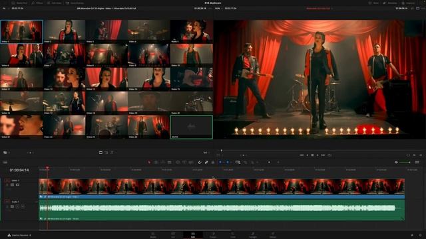The image size is (426, 239).
Task: Open the source viewer mode dropdown
Action: pyautogui.click(x=6, y=153)
